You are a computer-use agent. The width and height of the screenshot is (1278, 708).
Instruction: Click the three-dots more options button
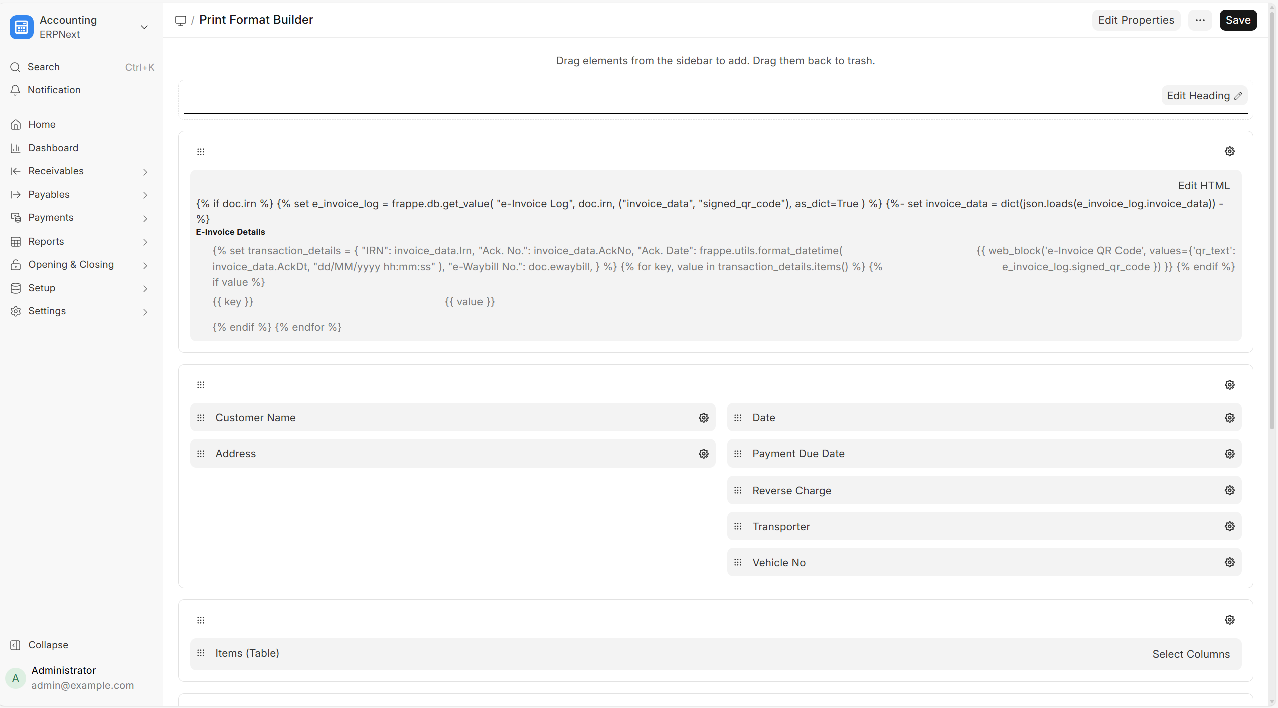1200,20
